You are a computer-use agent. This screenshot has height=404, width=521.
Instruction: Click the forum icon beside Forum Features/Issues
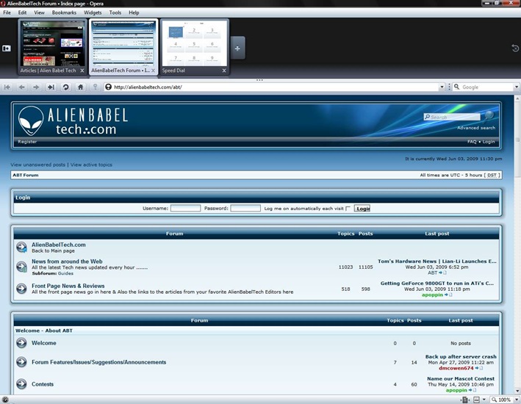pyautogui.click(x=21, y=362)
